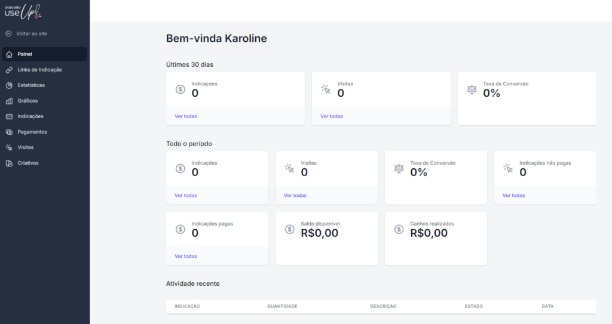Click the back arrow icon beside Voltar ao site
Screen dimensions: 612x324
coord(8,33)
